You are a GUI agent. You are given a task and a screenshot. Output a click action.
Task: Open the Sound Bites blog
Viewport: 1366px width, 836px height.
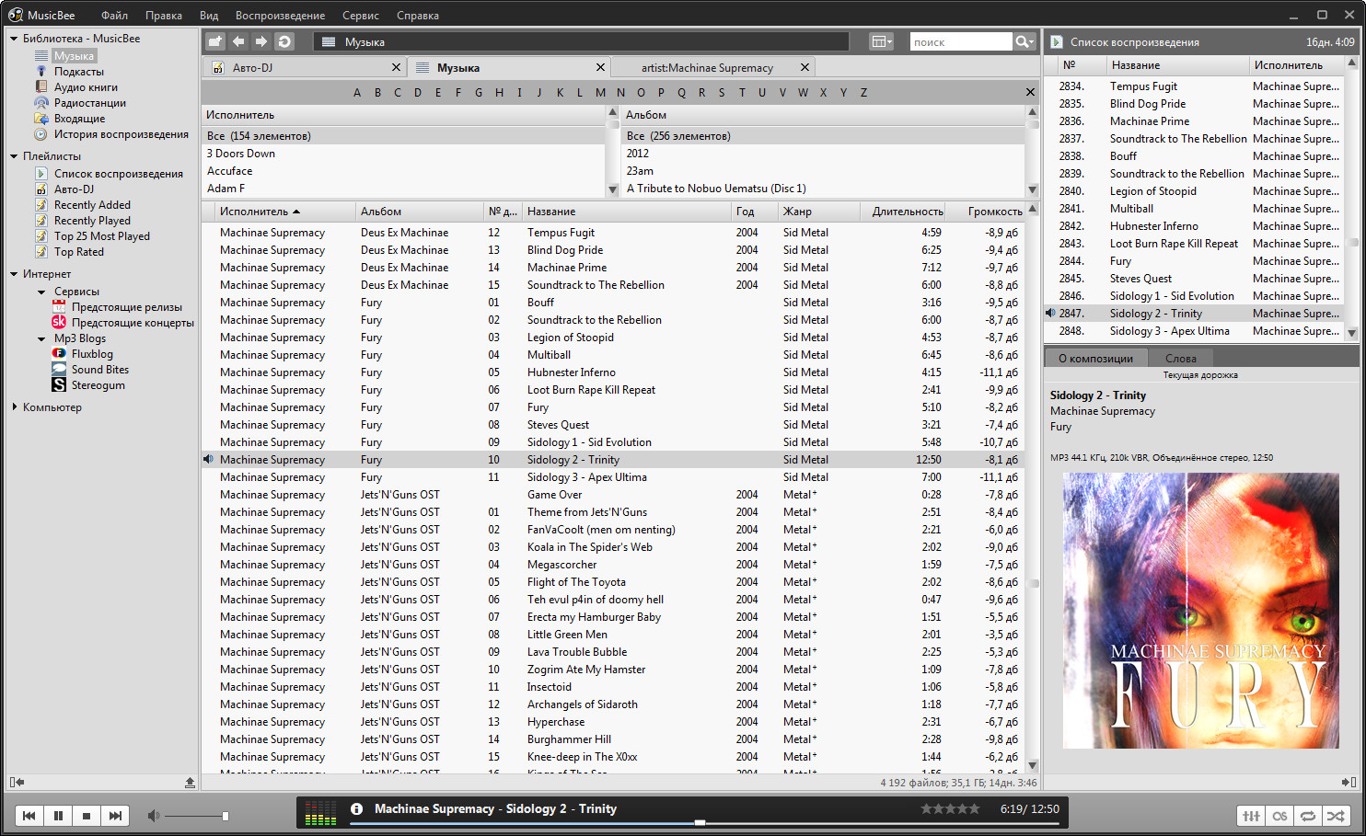click(x=100, y=370)
